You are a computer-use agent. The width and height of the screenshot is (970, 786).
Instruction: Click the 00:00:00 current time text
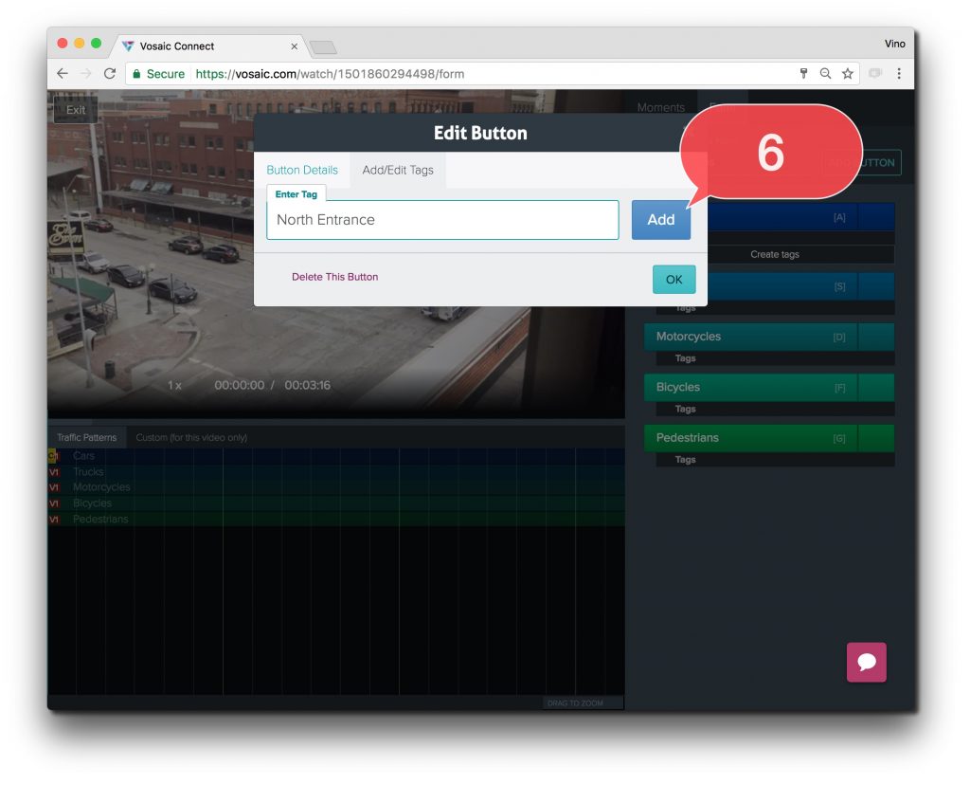click(x=240, y=385)
